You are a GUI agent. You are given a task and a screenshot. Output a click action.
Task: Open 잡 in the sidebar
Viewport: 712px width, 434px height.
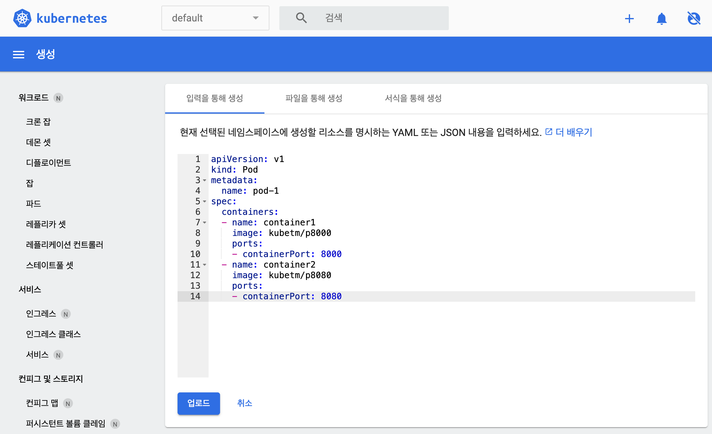[x=30, y=183]
